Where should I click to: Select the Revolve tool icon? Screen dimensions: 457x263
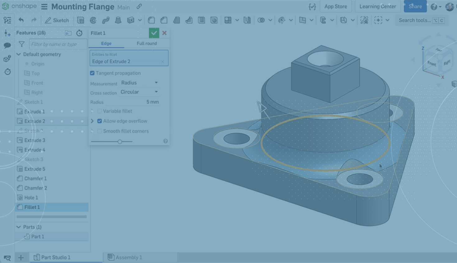(93, 20)
